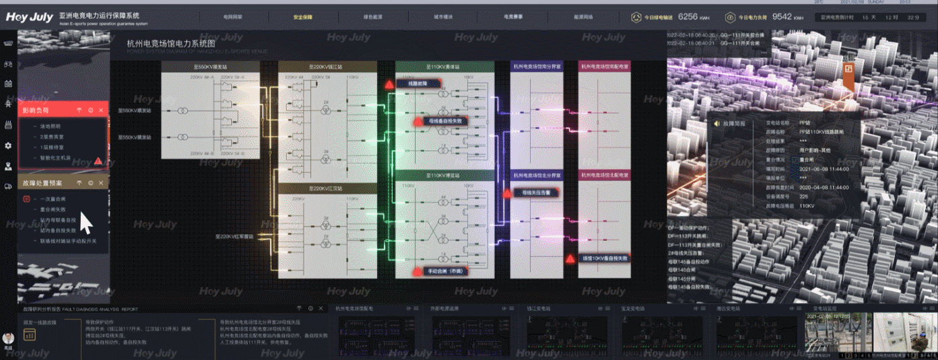Click speaker icon beside 故障简报

click(x=718, y=124)
